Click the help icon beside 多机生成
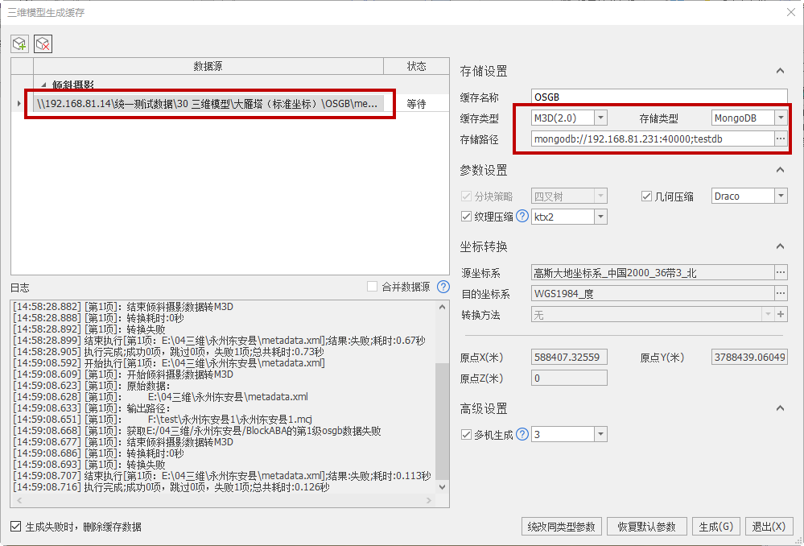This screenshot has width=804, height=546. [522, 434]
